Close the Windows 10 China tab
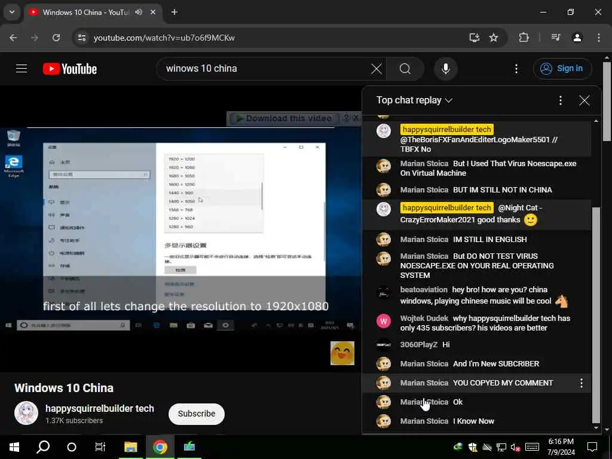 (x=153, y=12)
